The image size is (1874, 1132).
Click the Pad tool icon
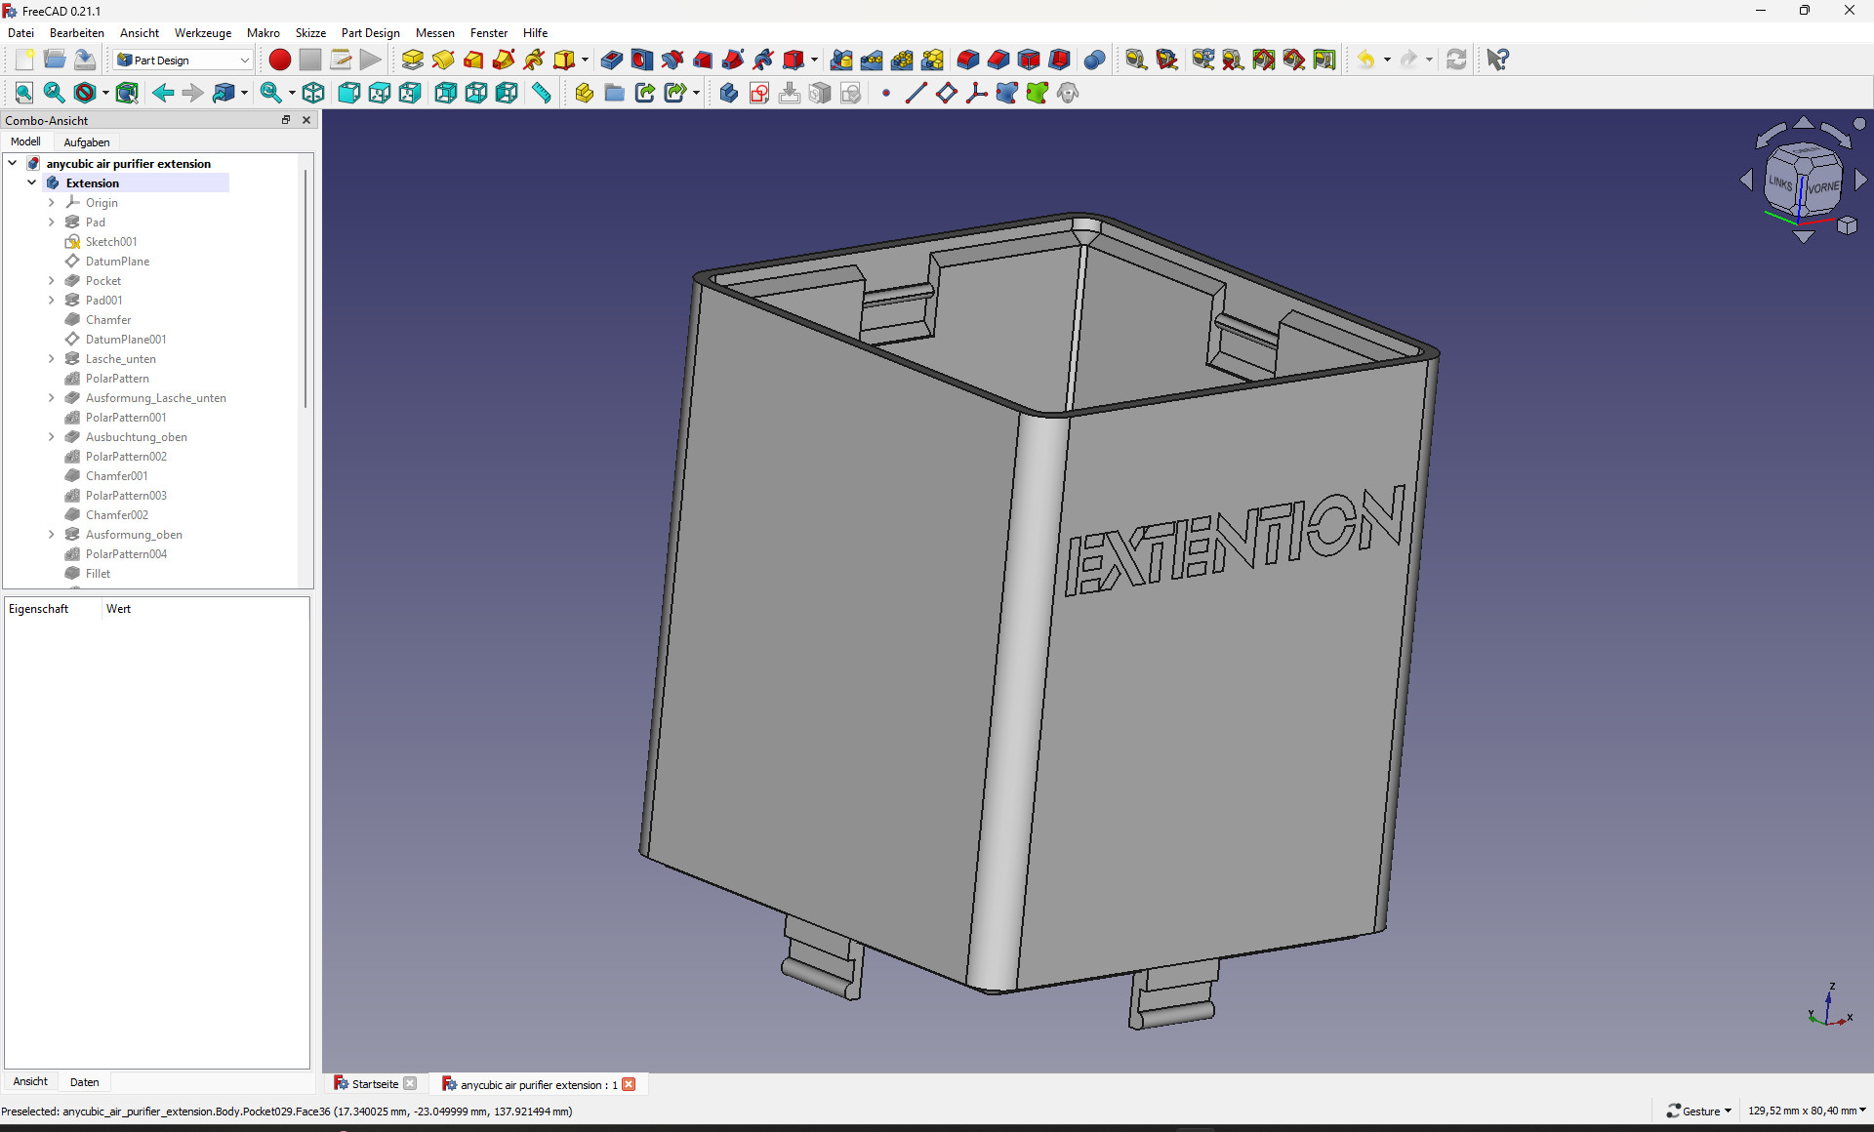pos(412,60)
